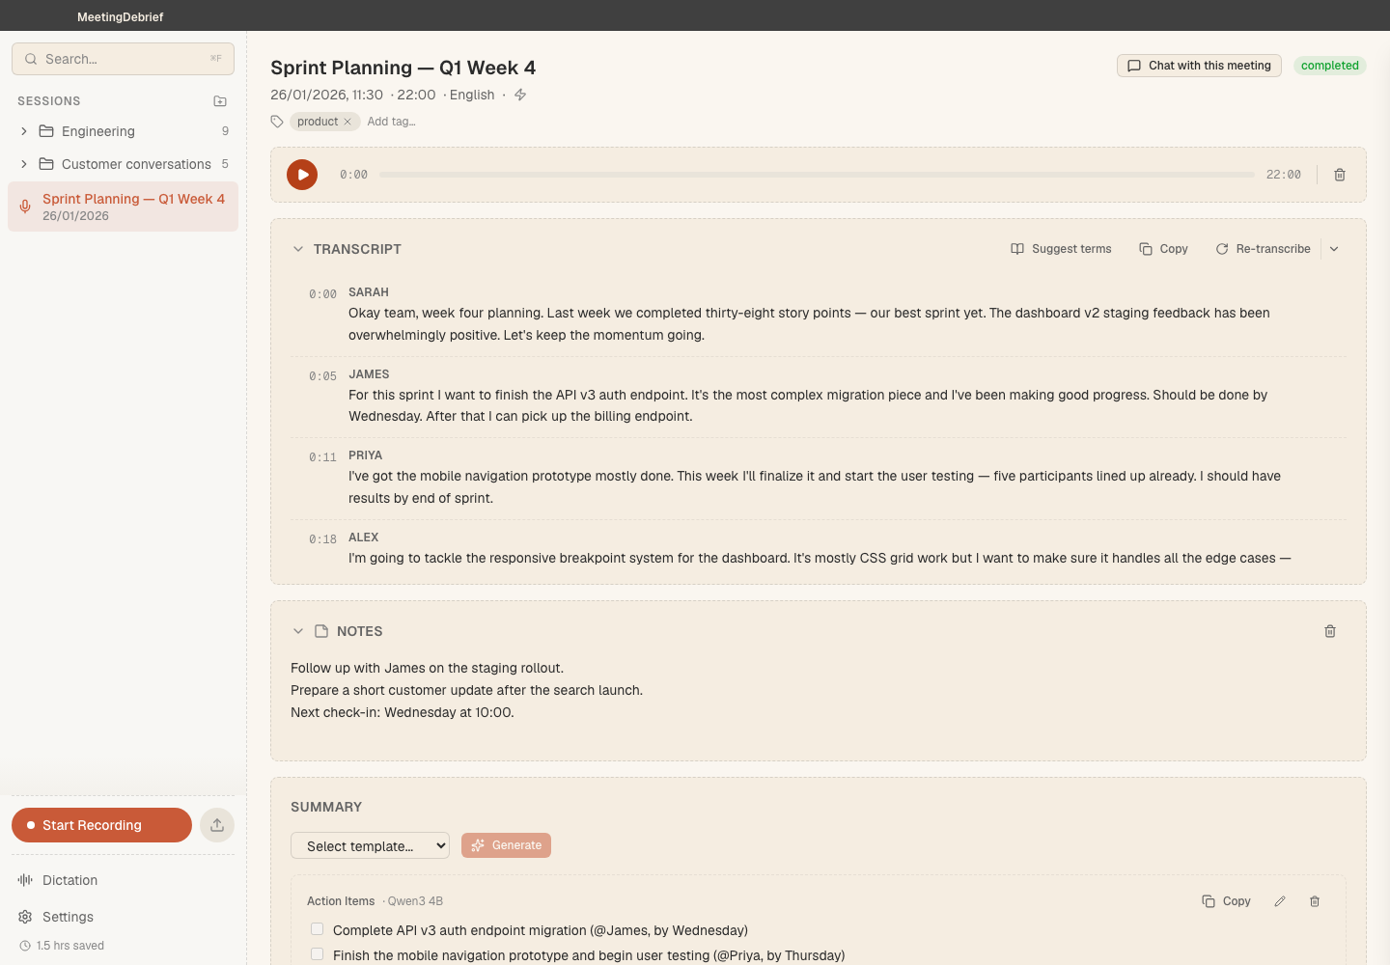Screen dimensions: 1390x965
Task: Click speaker name ALEX
Action: click(363, 538)
